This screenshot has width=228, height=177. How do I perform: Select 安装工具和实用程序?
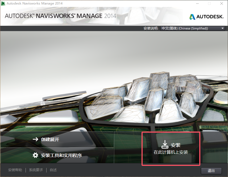57,155
